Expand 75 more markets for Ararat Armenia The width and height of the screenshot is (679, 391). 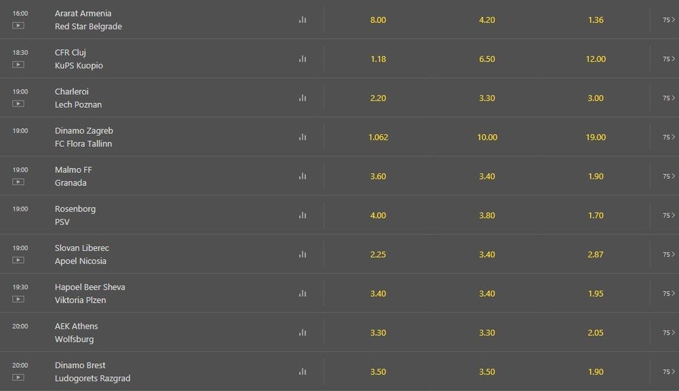pyautogui.click(x=669, y=20)
